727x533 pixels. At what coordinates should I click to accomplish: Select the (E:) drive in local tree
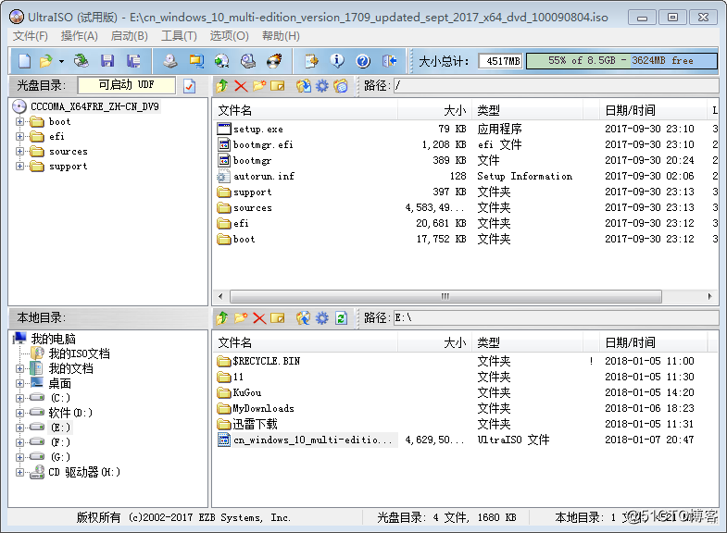(60, 428)
